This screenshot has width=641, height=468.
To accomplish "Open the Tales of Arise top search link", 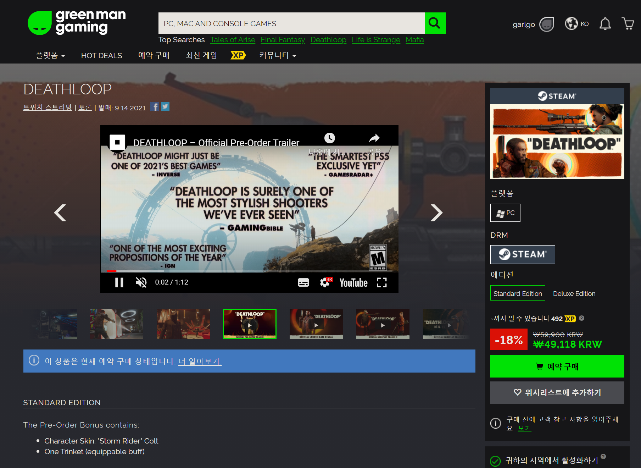I will [x=233, y=40].
